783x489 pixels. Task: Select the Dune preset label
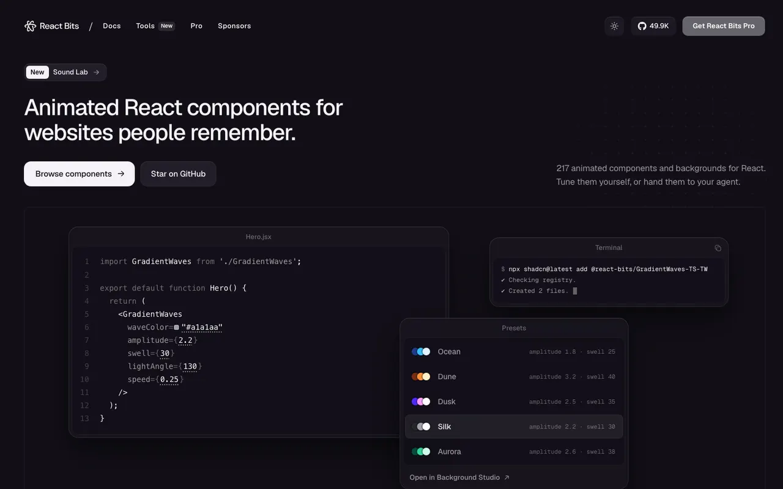click(x=447, y=377)
